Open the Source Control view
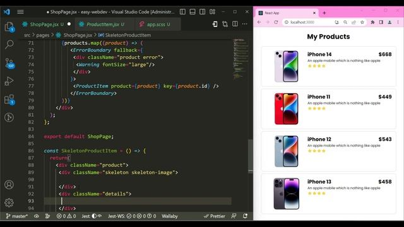The height and width of the screenshot is (227, 404). pyautogui.click(x=9, y=63)
